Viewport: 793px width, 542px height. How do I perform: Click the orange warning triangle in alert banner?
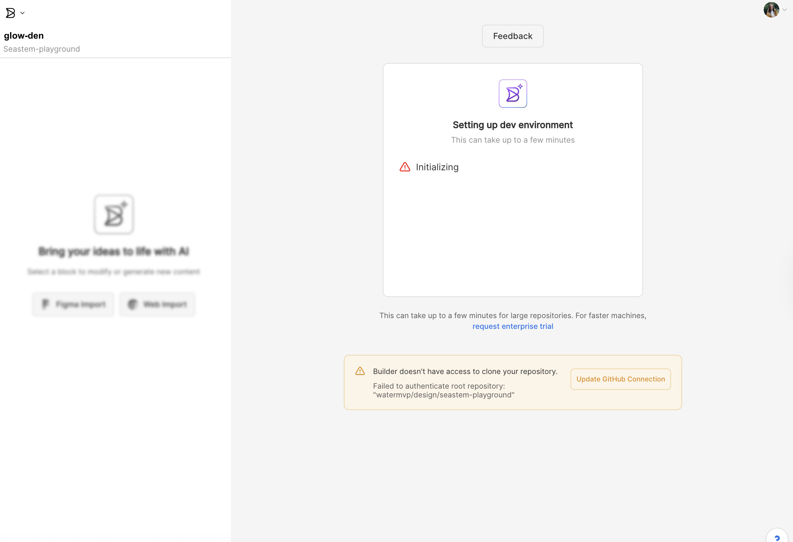tap(360, 371)
